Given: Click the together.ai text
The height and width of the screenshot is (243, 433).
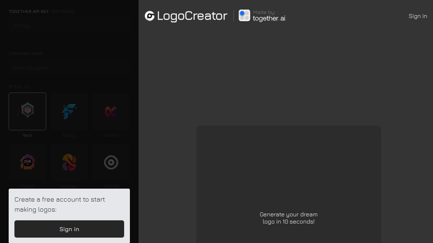Looking at the screenshot, I should pos(269,19).
